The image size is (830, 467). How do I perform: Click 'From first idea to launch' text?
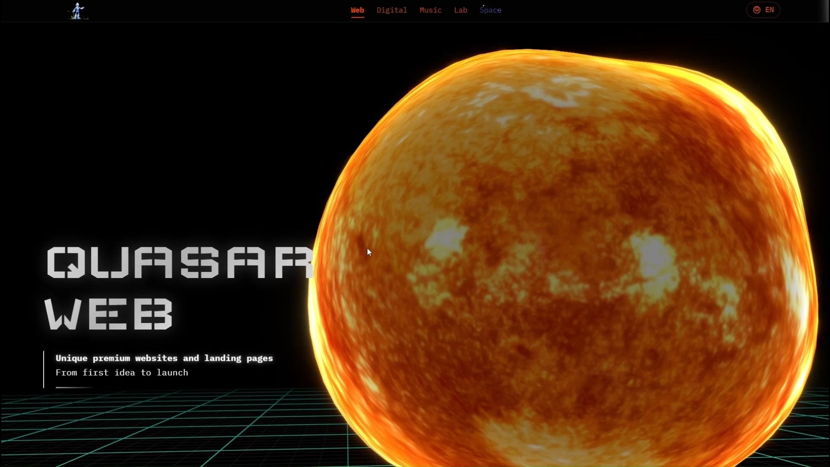tap(122, 373)
